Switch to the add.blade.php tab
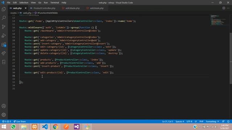Screen dimensions: 232x130 96,8
